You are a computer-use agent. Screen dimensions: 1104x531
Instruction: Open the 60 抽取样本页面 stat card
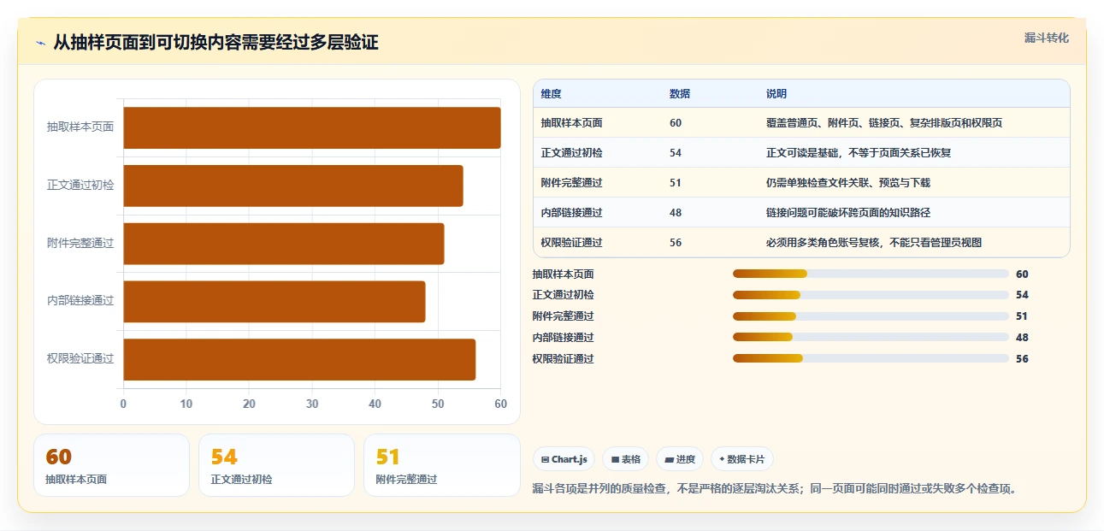point(111,465)
